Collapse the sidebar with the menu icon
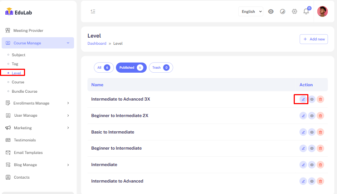The width and height of the screenshot is (337, 194). click(x=93, y=11)
